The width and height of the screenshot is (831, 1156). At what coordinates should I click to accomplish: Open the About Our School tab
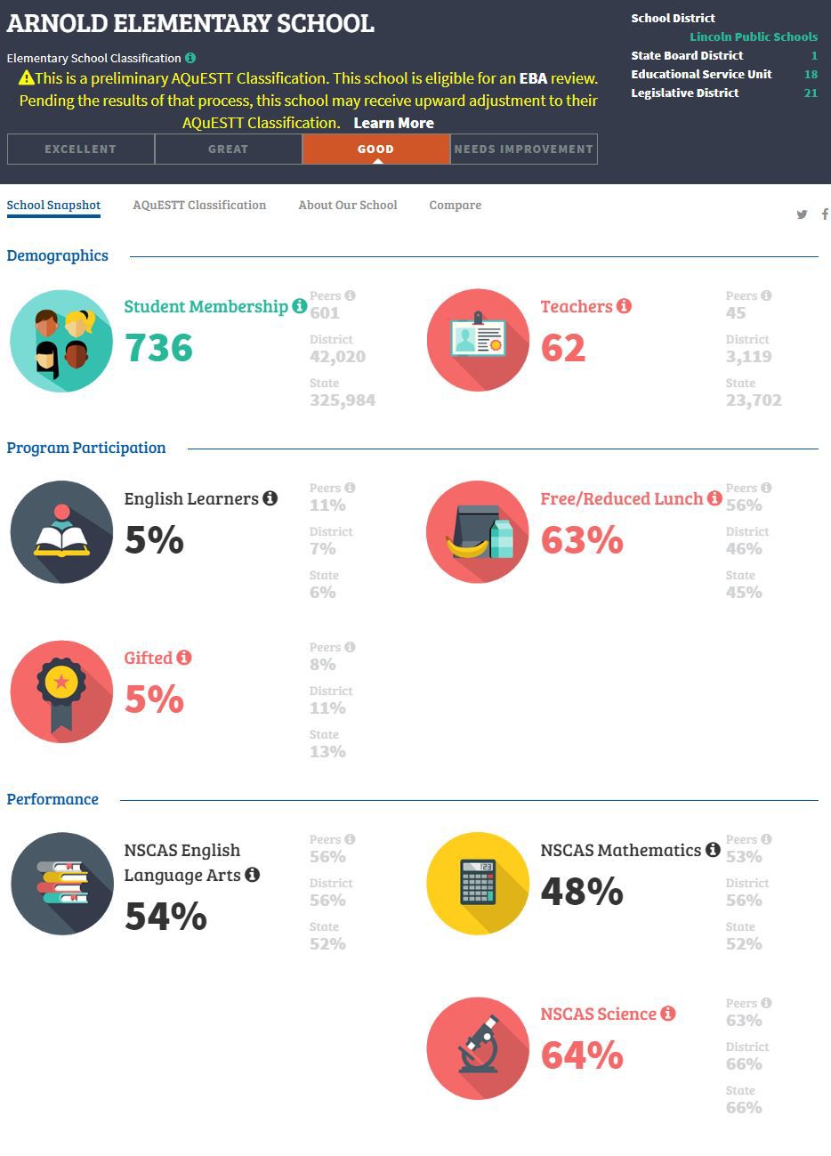coord(348,205)
